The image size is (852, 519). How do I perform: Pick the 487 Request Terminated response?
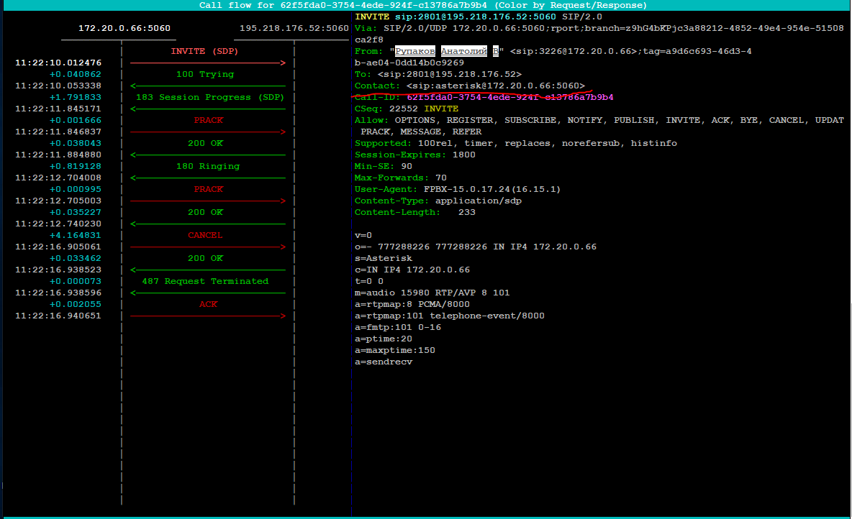(205, 282)
